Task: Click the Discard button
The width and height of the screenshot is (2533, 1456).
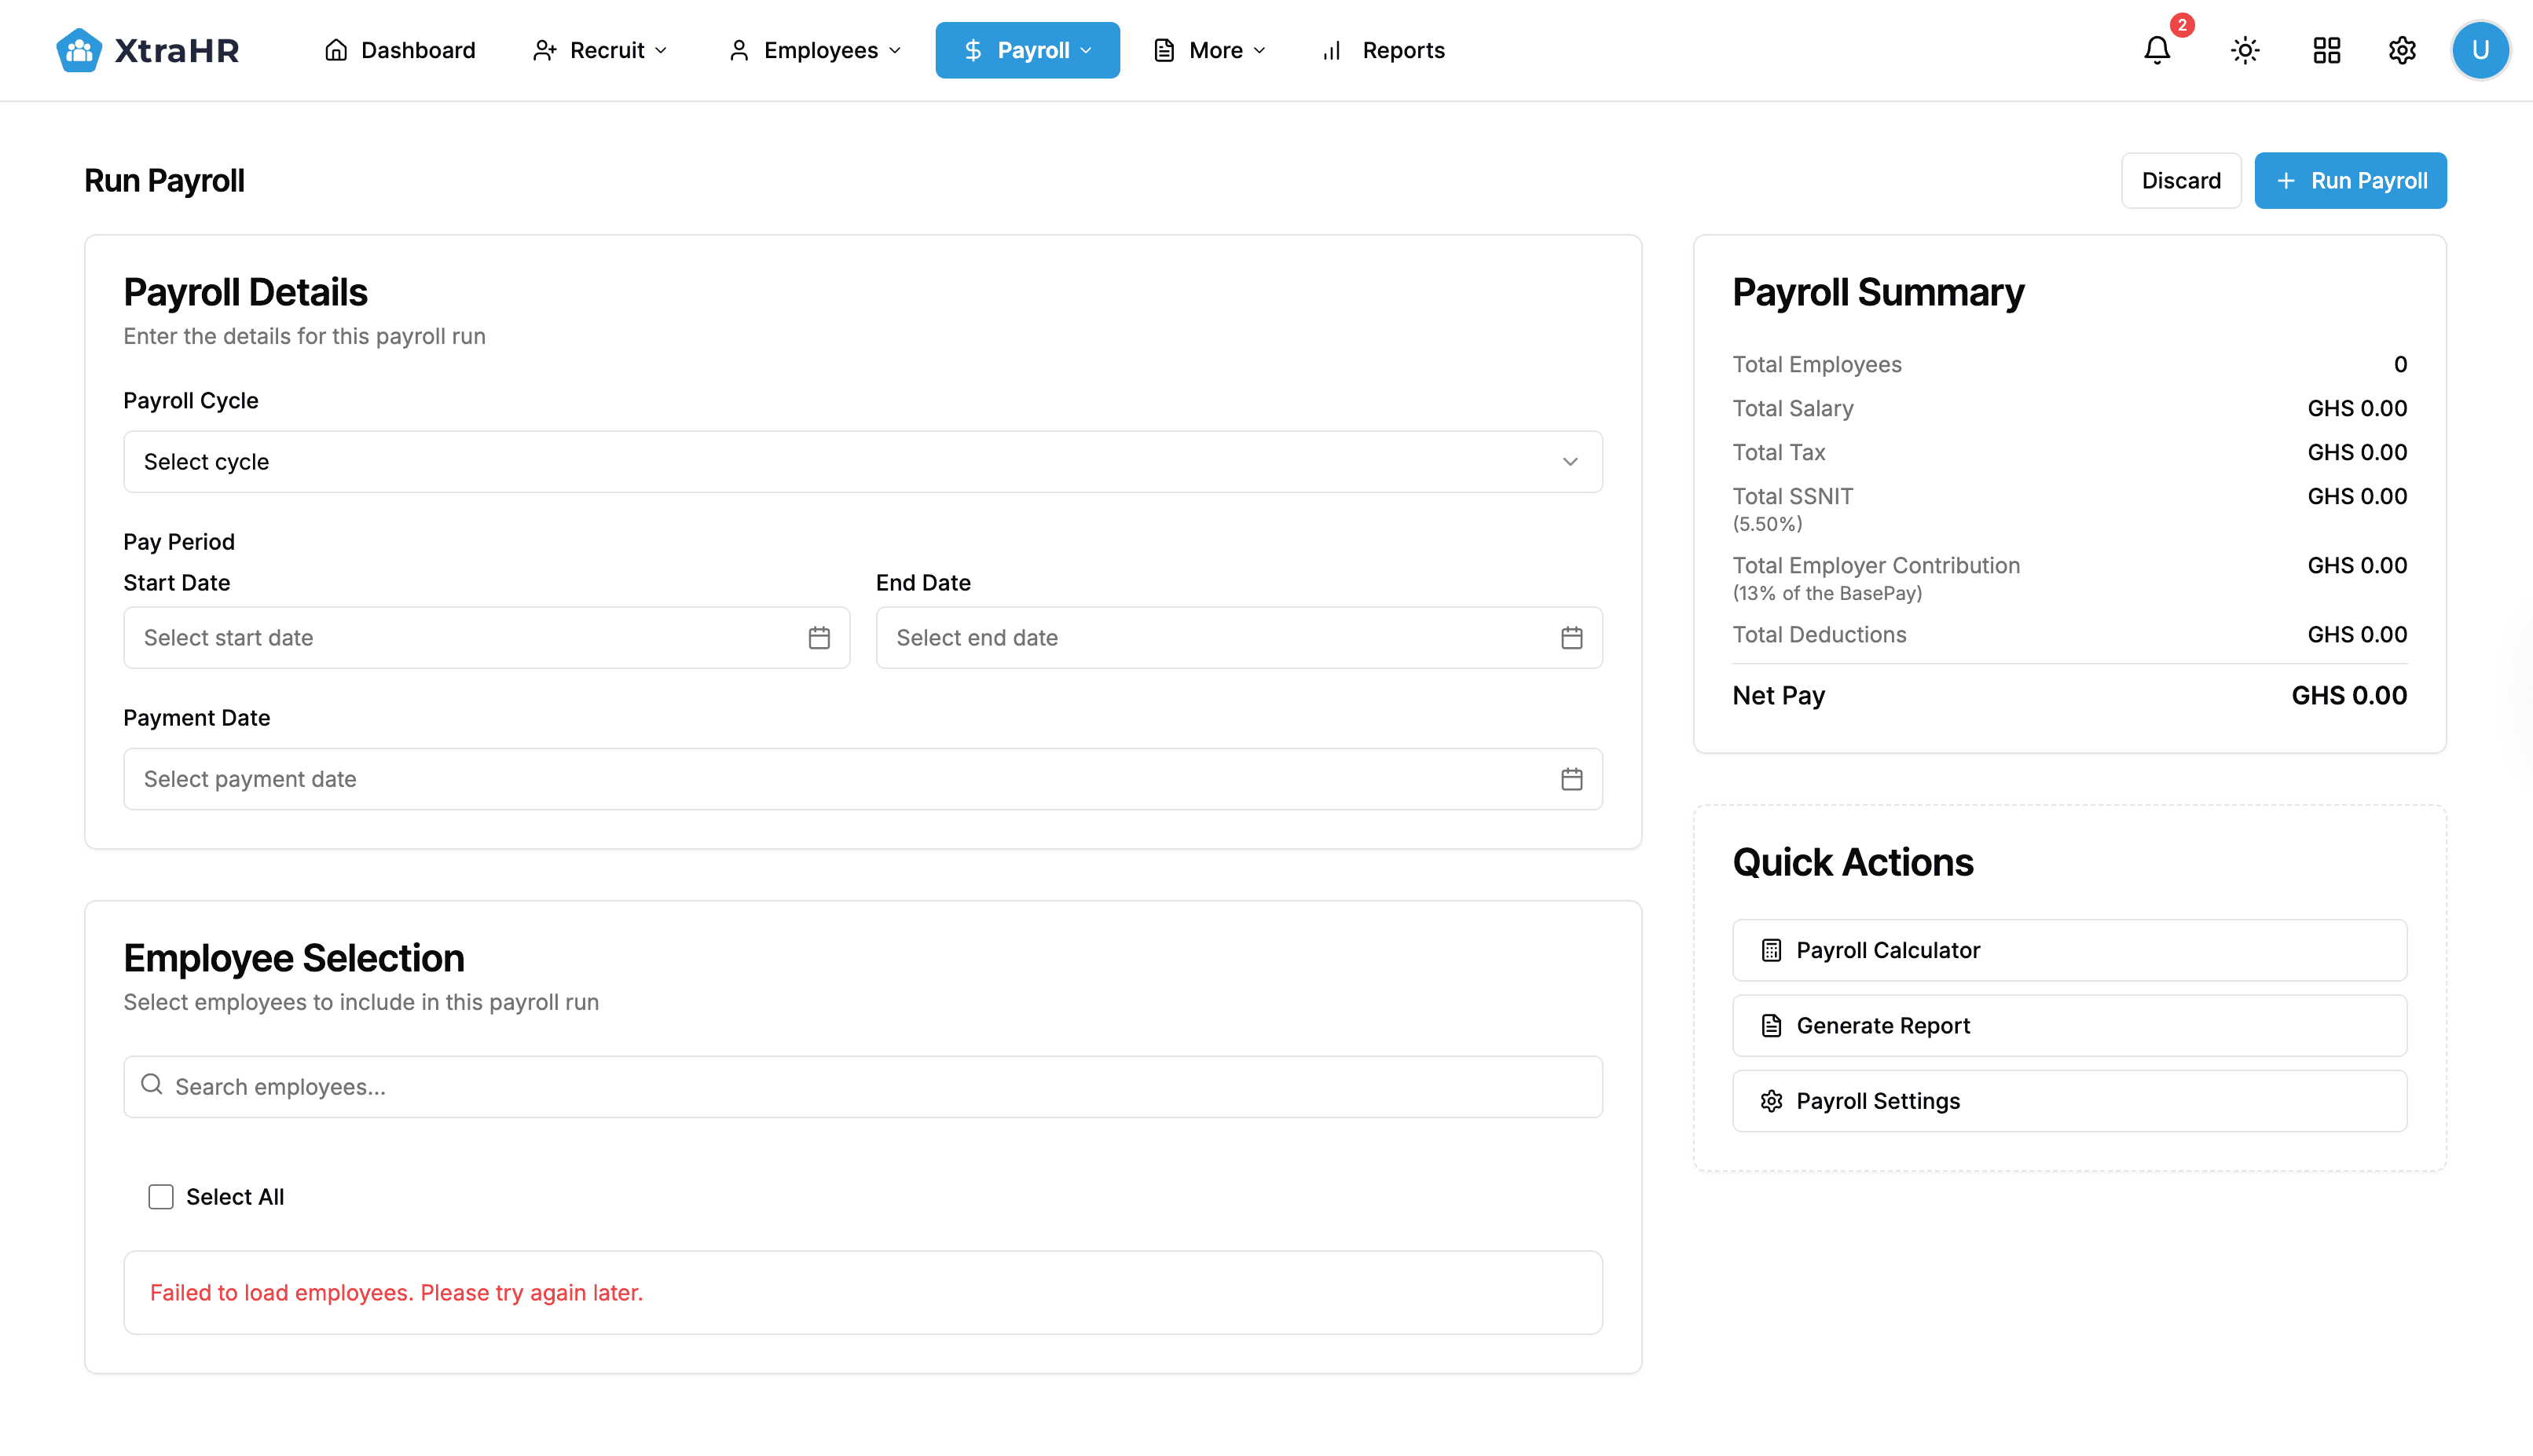Action: click(2180, 180)
